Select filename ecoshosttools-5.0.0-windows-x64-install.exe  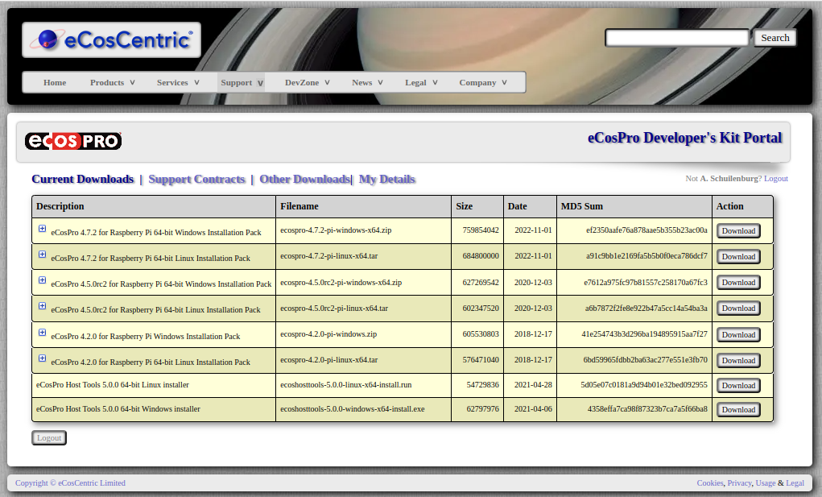(x=353, y=409)
